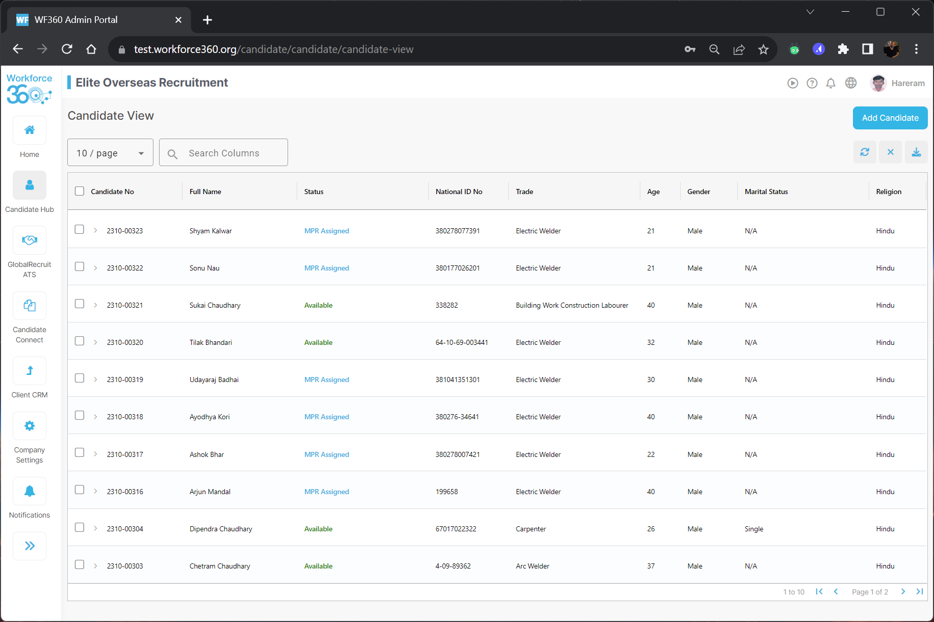Tick the checkbox for Dipendra Chaudhary
This screenshot has height=622, width=934.
[80, 528]
